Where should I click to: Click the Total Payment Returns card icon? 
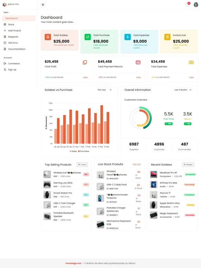138,62
